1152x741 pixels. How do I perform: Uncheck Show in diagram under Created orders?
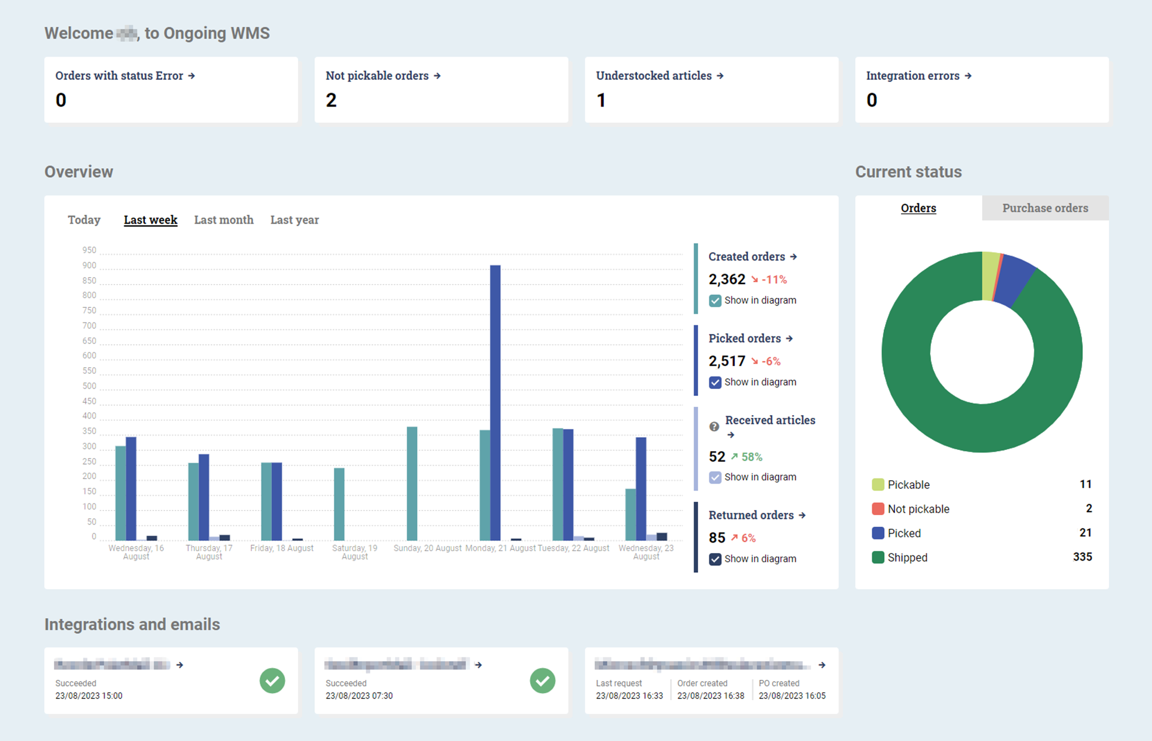714,300
